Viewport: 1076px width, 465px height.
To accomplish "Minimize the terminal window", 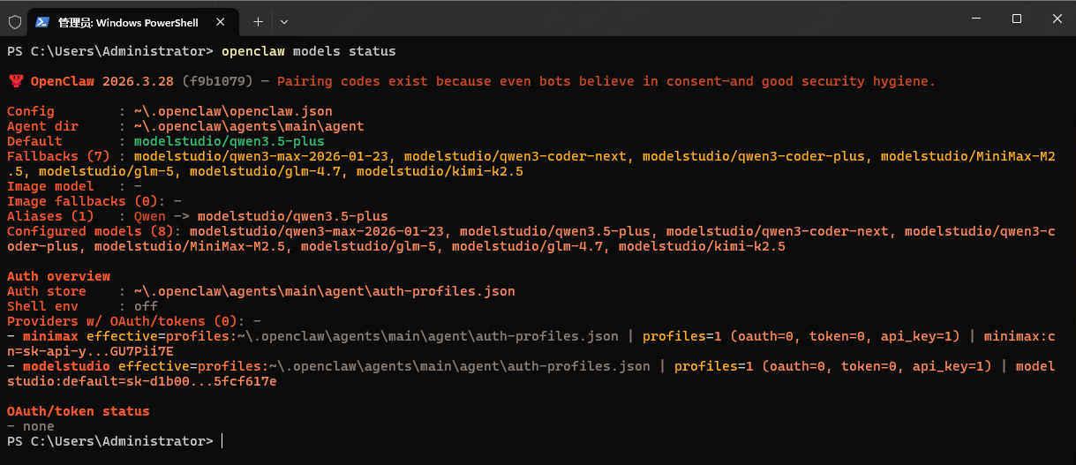I will (975, 18).
